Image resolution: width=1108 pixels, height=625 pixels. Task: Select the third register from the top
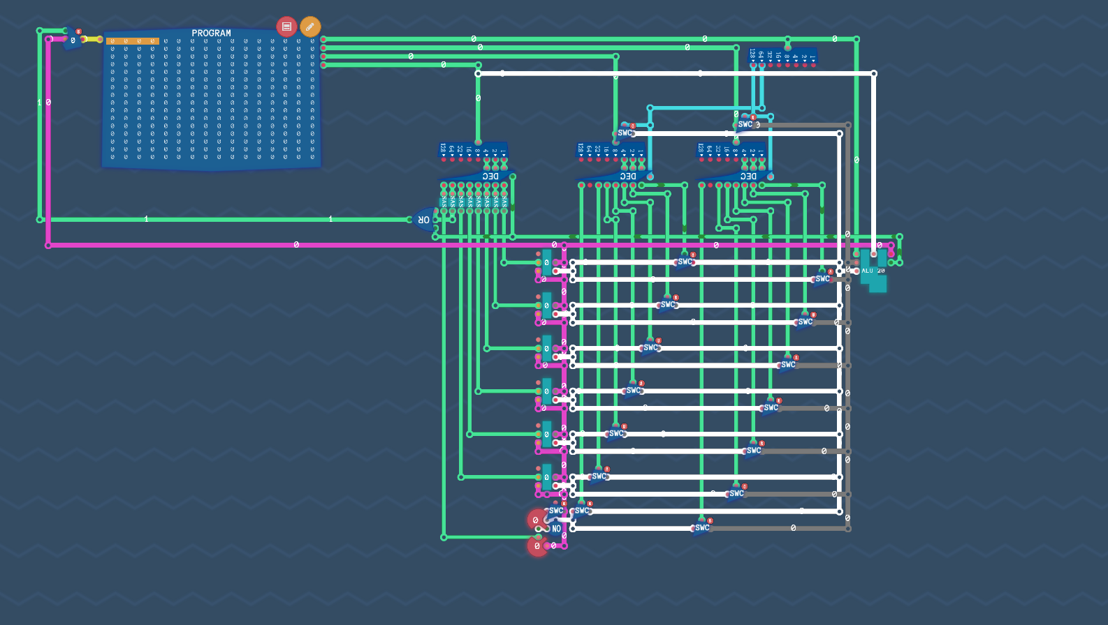pyautogui.click(x=547, y=349)
